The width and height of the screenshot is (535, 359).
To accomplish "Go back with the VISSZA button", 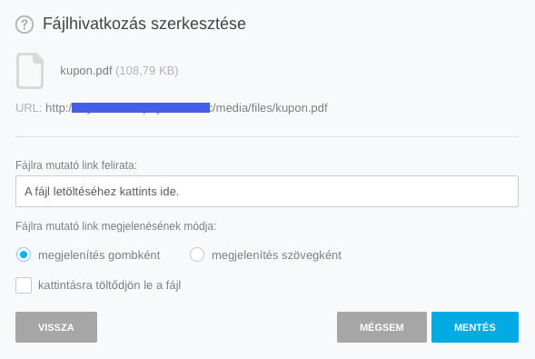I will pos(56,327).
